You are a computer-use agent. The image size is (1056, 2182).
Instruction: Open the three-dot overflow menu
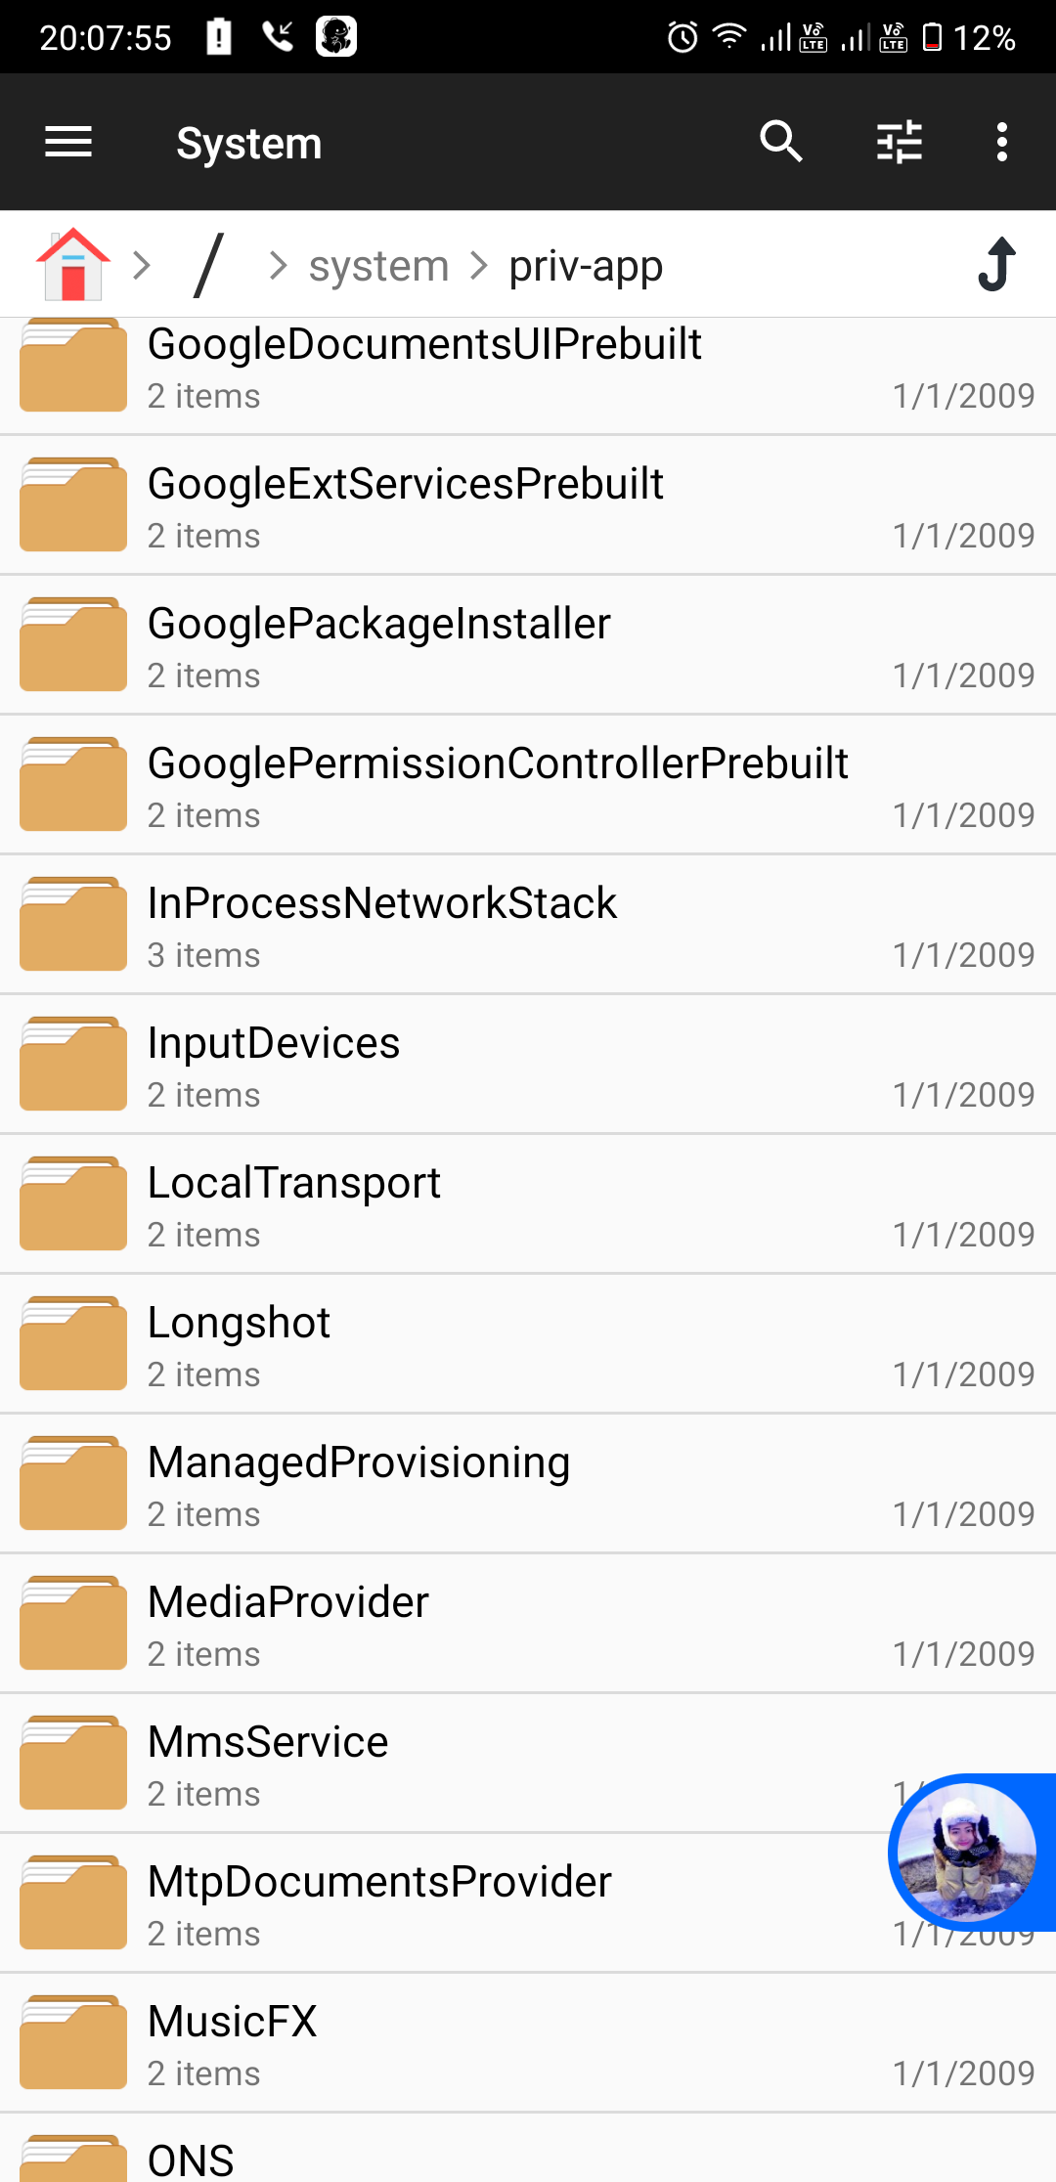coord(1001,143)
